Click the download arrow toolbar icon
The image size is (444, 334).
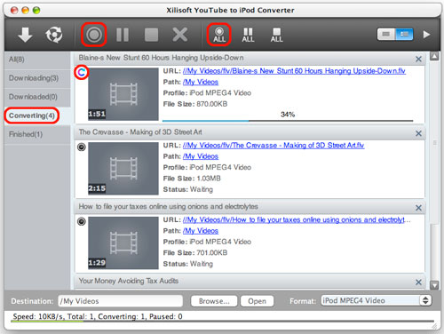tap(25, 35)
